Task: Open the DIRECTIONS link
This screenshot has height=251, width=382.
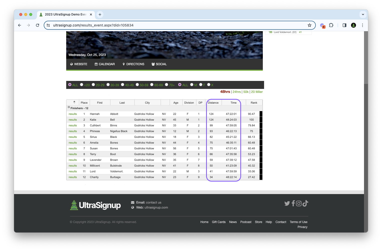Action: click(133, 64)
